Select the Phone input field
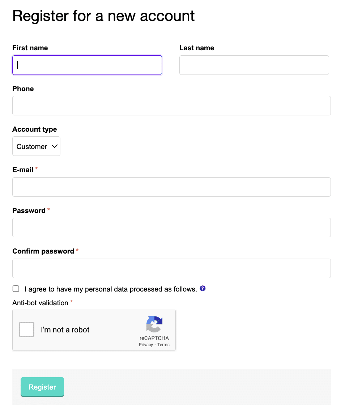 pyautogui.click(x=171, y=106)
